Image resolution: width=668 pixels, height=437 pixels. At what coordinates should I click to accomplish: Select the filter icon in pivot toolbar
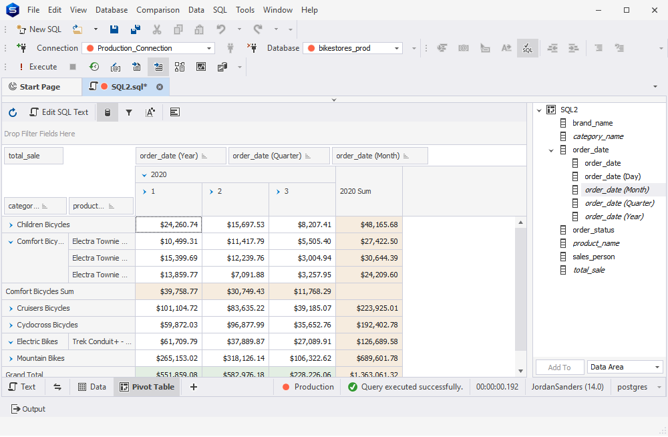[x=130, y=112]
